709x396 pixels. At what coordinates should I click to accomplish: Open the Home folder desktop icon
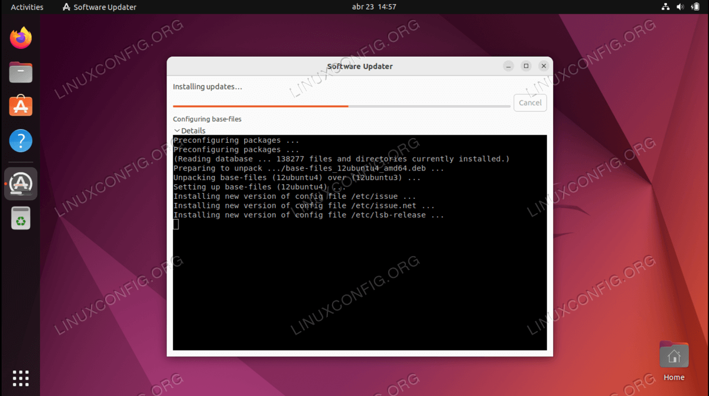pos(674,361)
